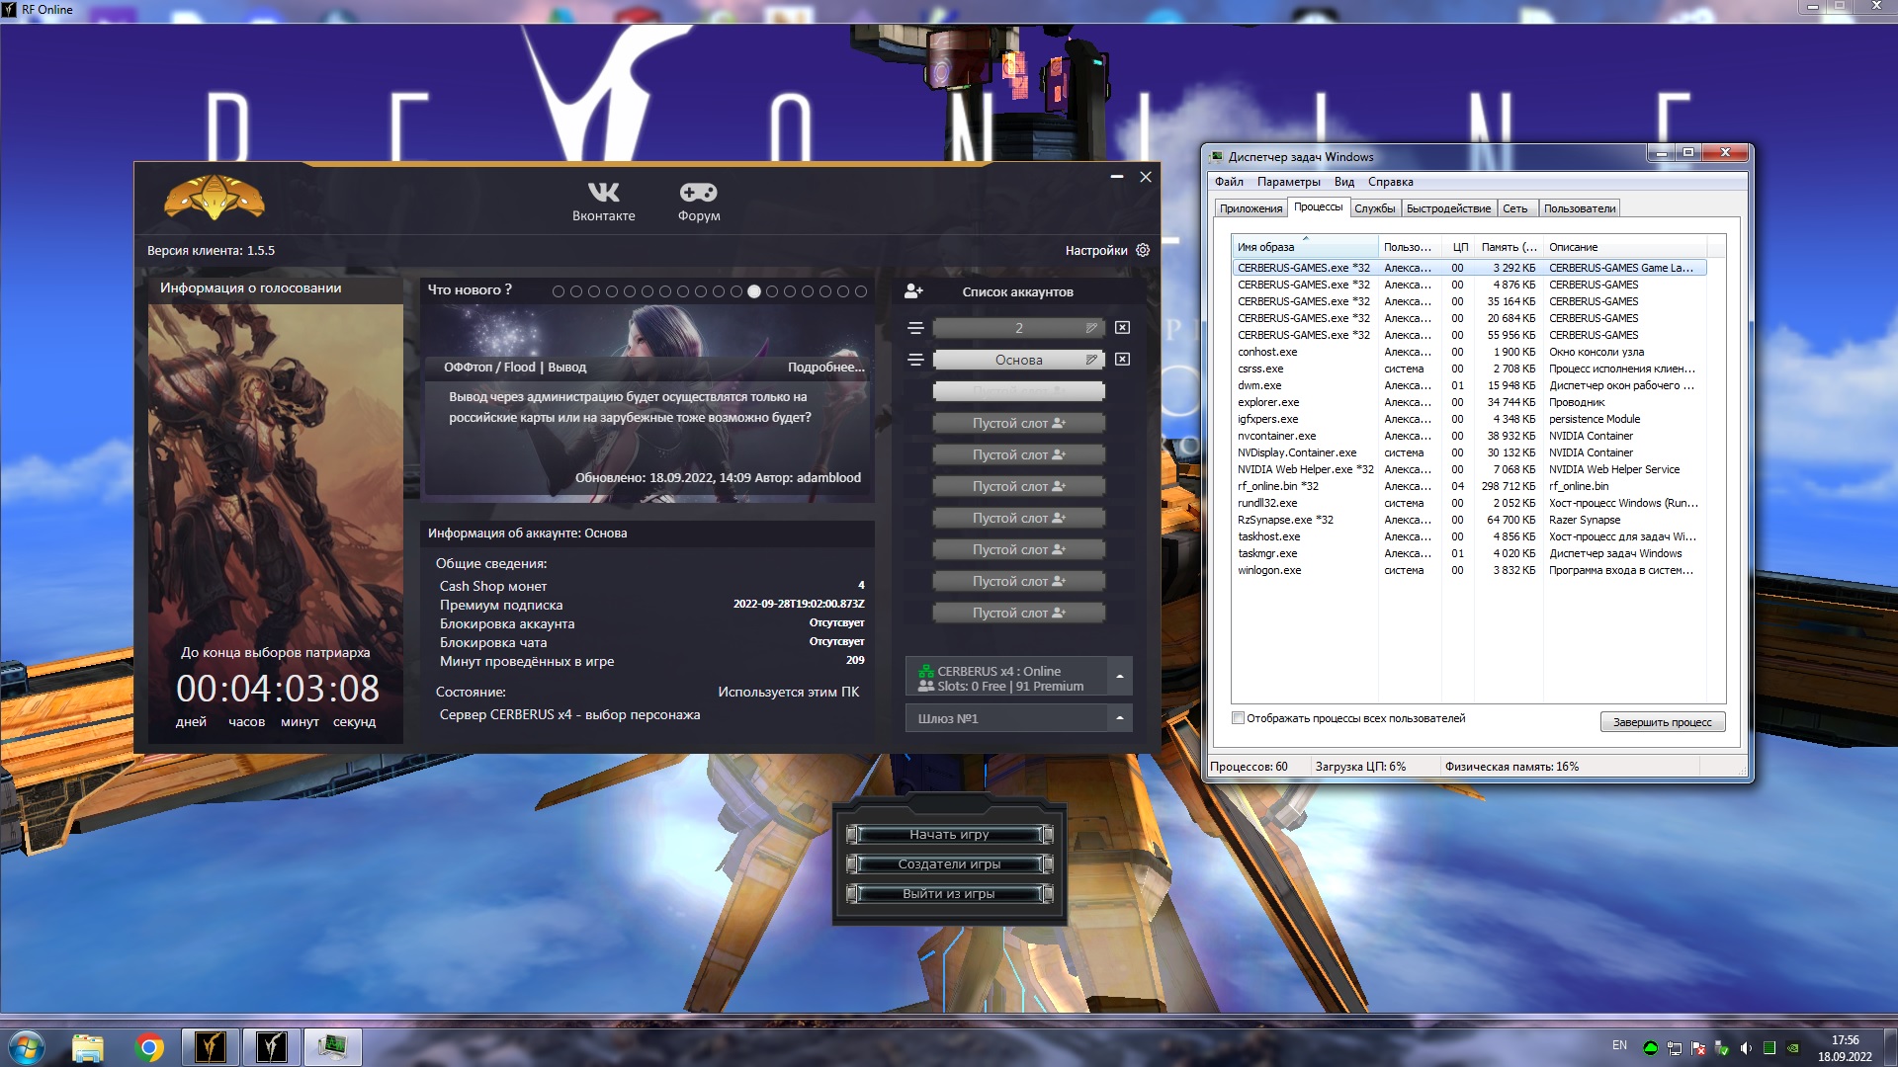This screenshot has height=1067, width=1898.
Task: Select the Основа account button
Action: (x=1019, y=360)
